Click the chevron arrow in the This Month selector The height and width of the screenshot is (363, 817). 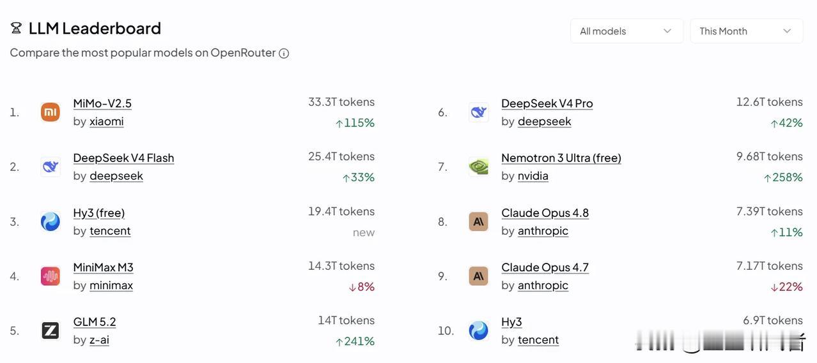tap(787, 31)
